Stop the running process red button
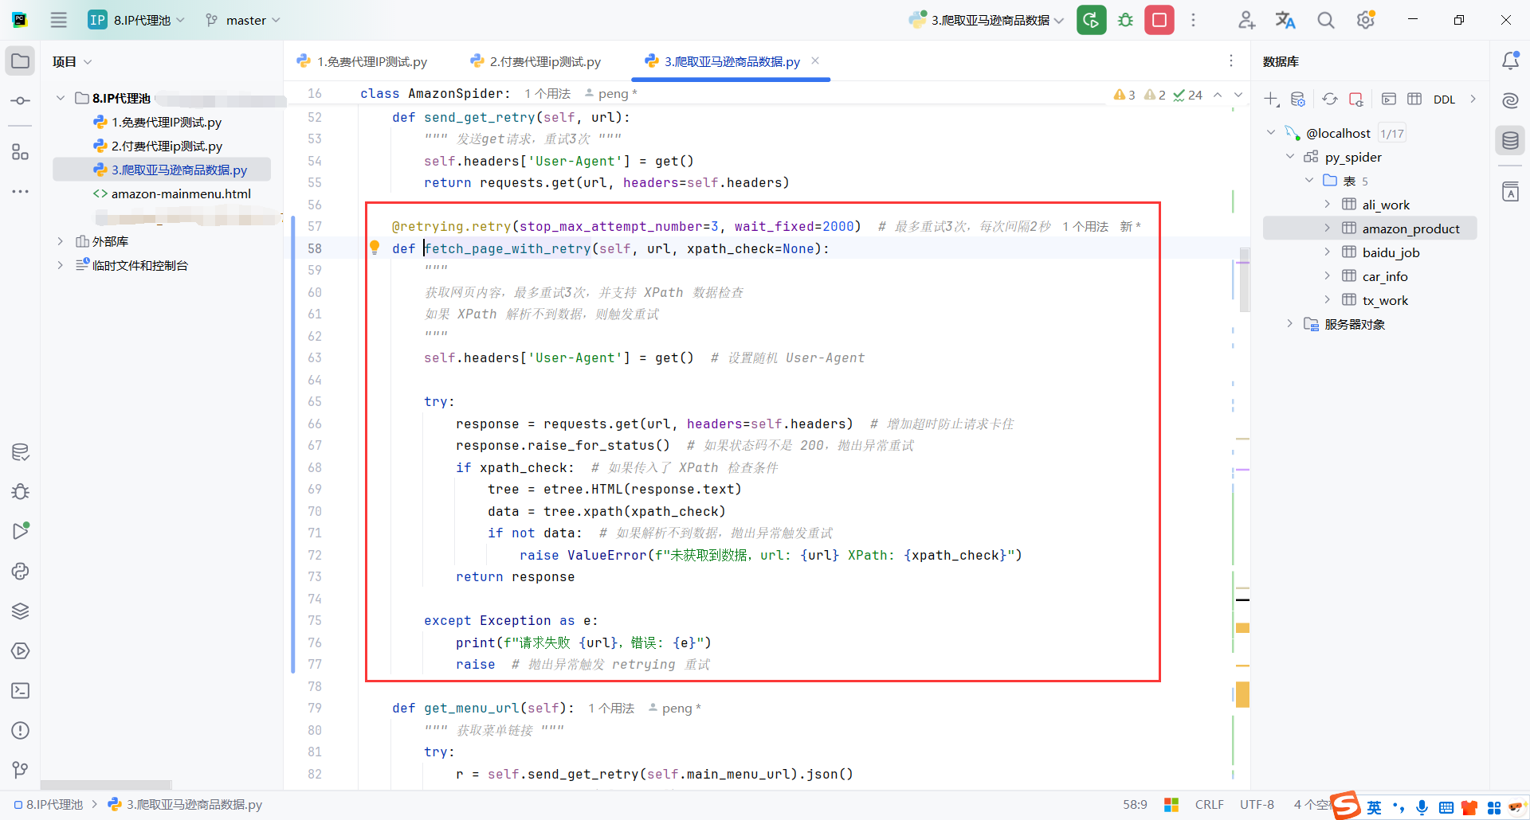Screen dimensions: 1530x820 tap(1159, 20)
